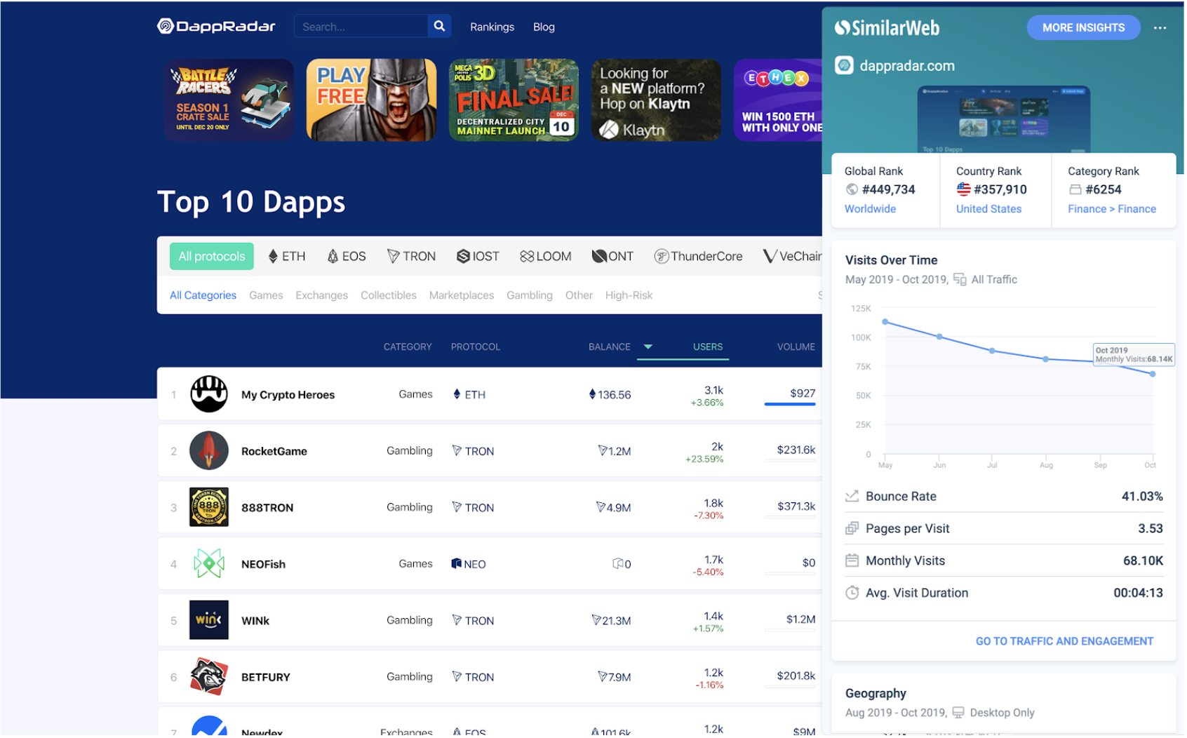The width and height of the screenshot is (1187, 738).
Task: Toggle the Balance sort arrow
Action: click(x=648, y=347)
